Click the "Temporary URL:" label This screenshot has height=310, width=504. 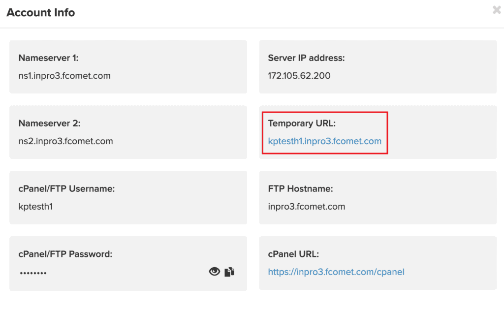click(301, 123)
